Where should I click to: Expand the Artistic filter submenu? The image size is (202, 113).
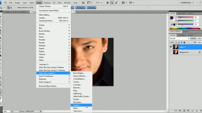(53, 25)
